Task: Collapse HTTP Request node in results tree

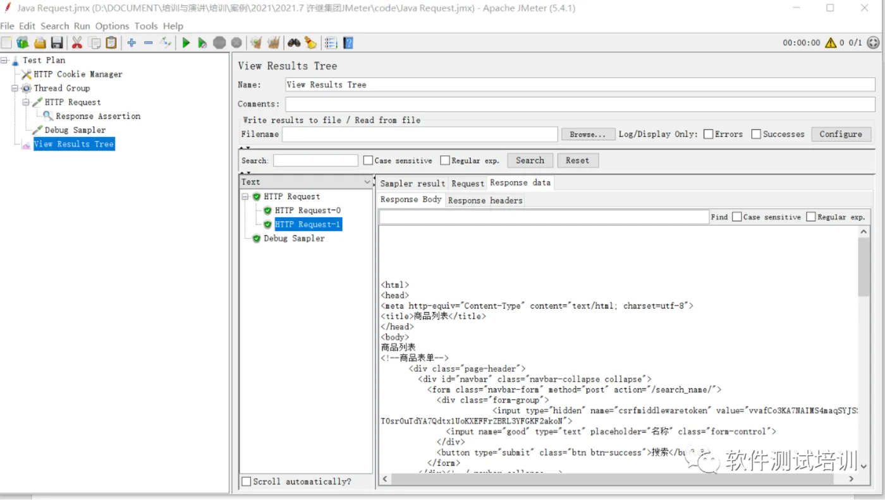Action: coord(245,196)
